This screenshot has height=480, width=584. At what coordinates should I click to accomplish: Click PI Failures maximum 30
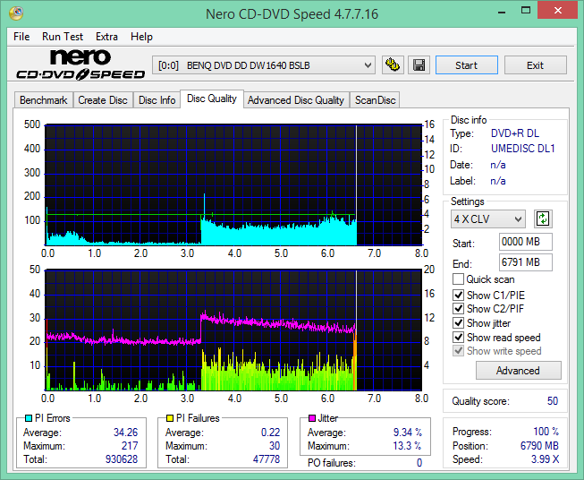pos(275,446)
